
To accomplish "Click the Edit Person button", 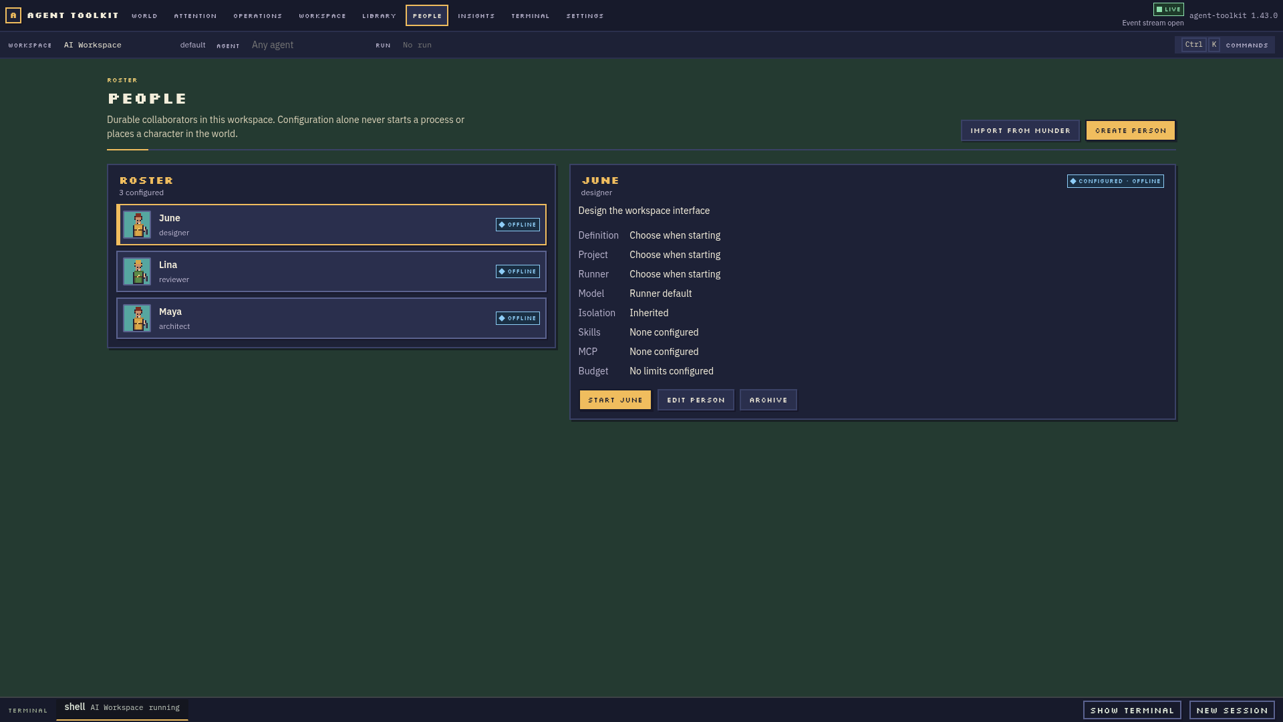I will point(696,400).
